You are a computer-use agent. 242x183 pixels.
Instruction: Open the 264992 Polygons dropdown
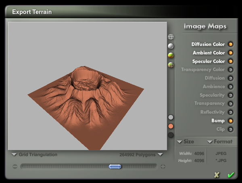[x=141, y=155]
